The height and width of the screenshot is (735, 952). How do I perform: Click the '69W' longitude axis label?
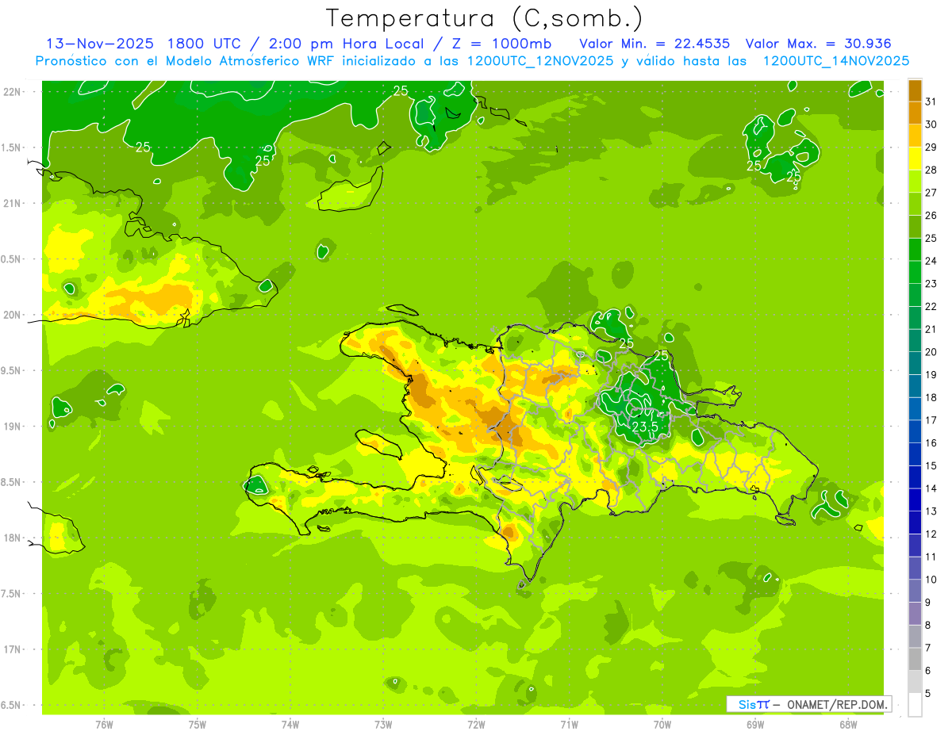(755, 724)
